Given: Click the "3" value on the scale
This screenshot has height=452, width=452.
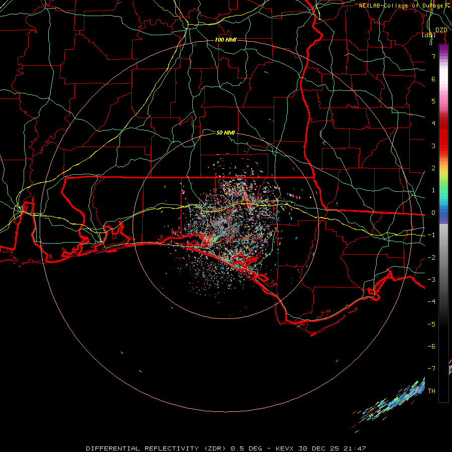Looking at the screenshot, I should click(433, 146).
